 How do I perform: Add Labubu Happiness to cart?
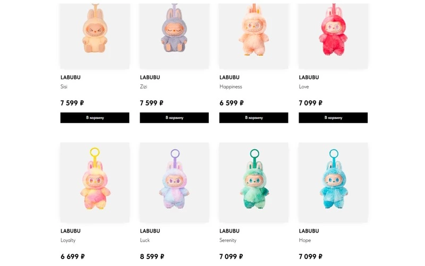pyautogui.click(x=254, y=118)
